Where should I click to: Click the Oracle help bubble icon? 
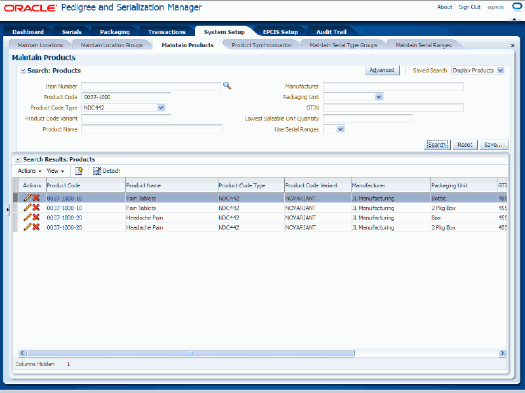pos(517,7)
